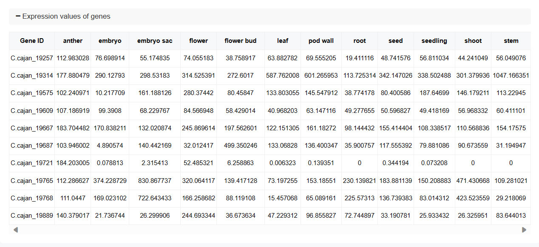Click flower value 245.869614
The image size is (539, 247).
pyautogui.click(x=199, y=128)
